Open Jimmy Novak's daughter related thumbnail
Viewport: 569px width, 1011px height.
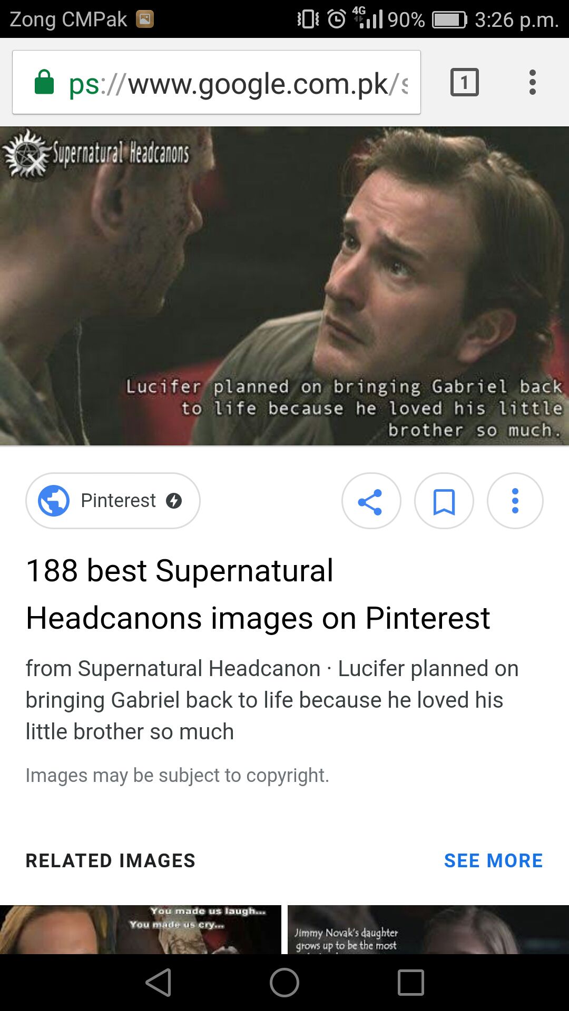click(x=428, y=929)
